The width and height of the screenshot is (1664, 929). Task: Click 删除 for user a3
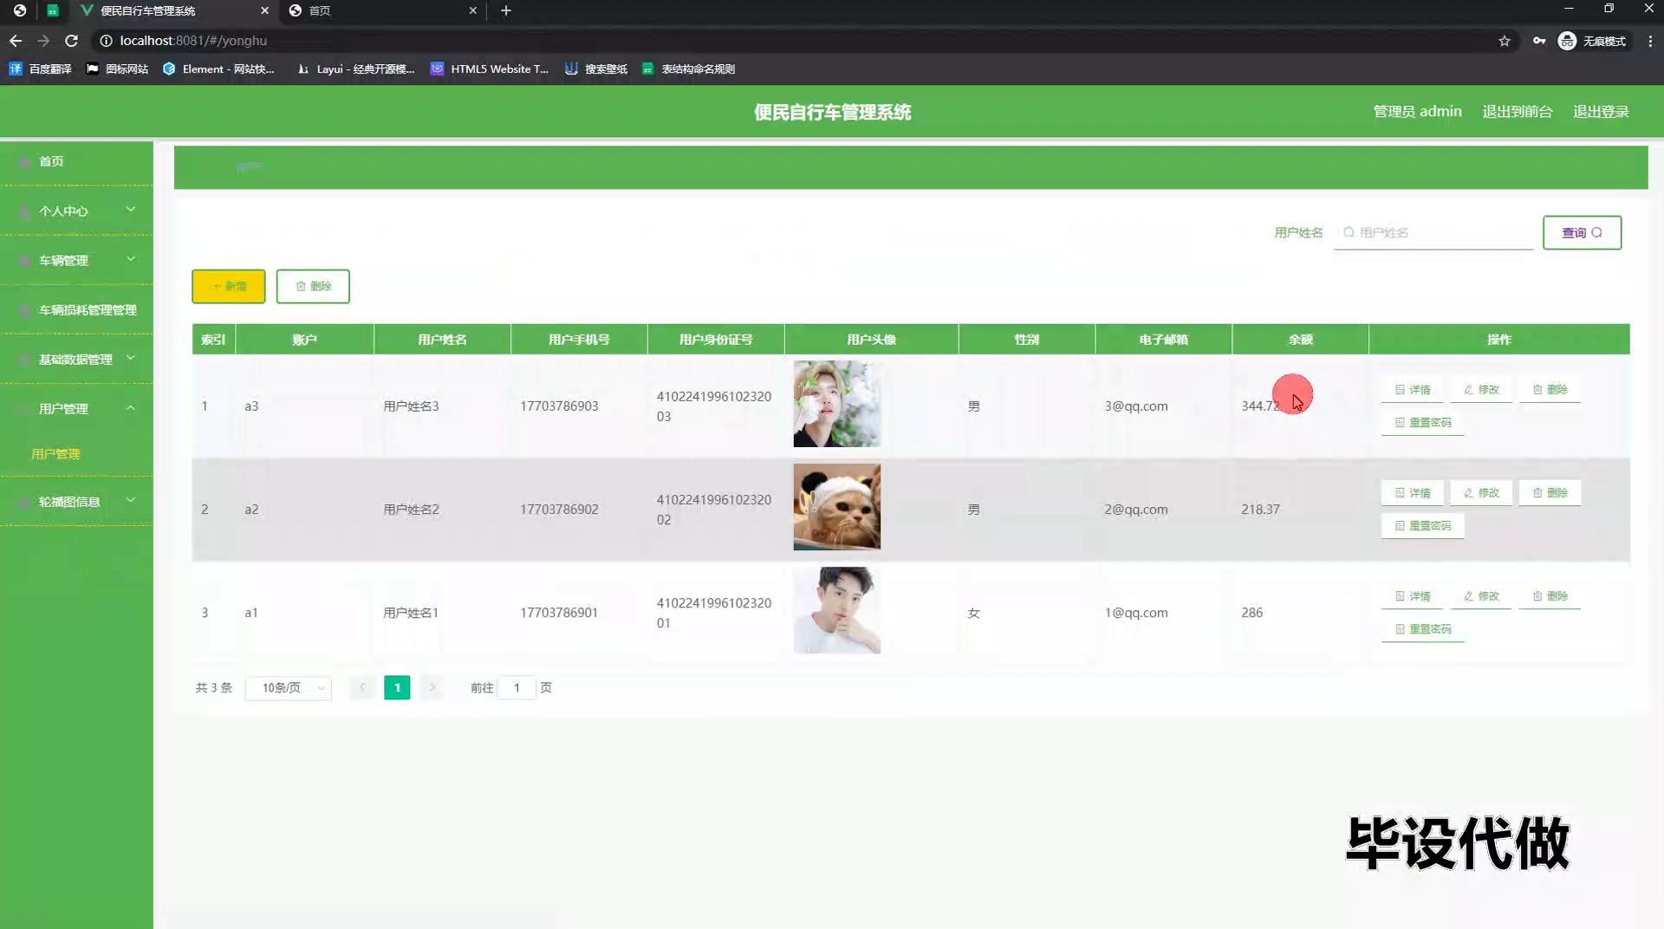pos(1550,390)
